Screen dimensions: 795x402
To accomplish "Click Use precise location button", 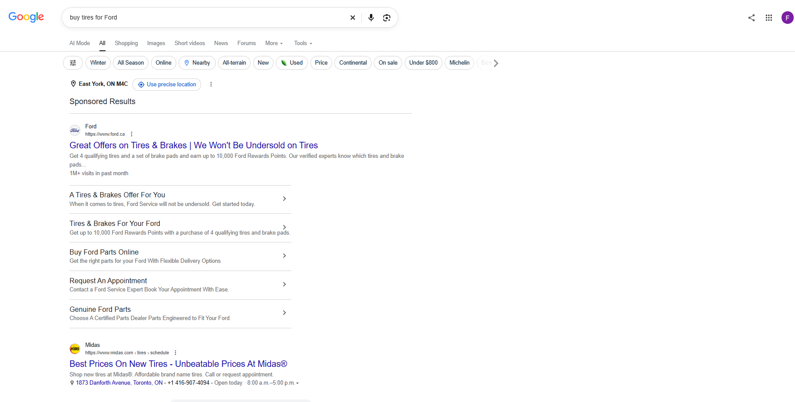I will coord(167,85).
